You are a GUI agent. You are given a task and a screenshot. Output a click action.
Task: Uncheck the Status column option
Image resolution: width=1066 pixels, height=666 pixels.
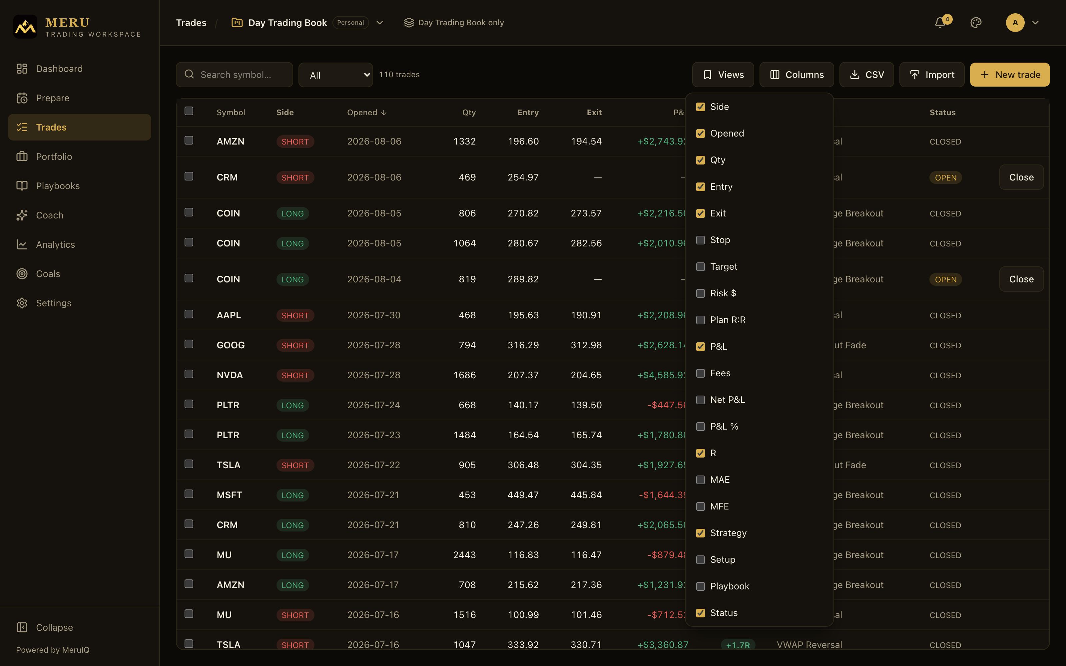click(700, 613)
